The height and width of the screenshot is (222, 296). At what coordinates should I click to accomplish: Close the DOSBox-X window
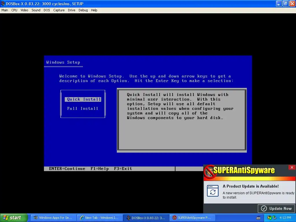(x=293, y=3)
